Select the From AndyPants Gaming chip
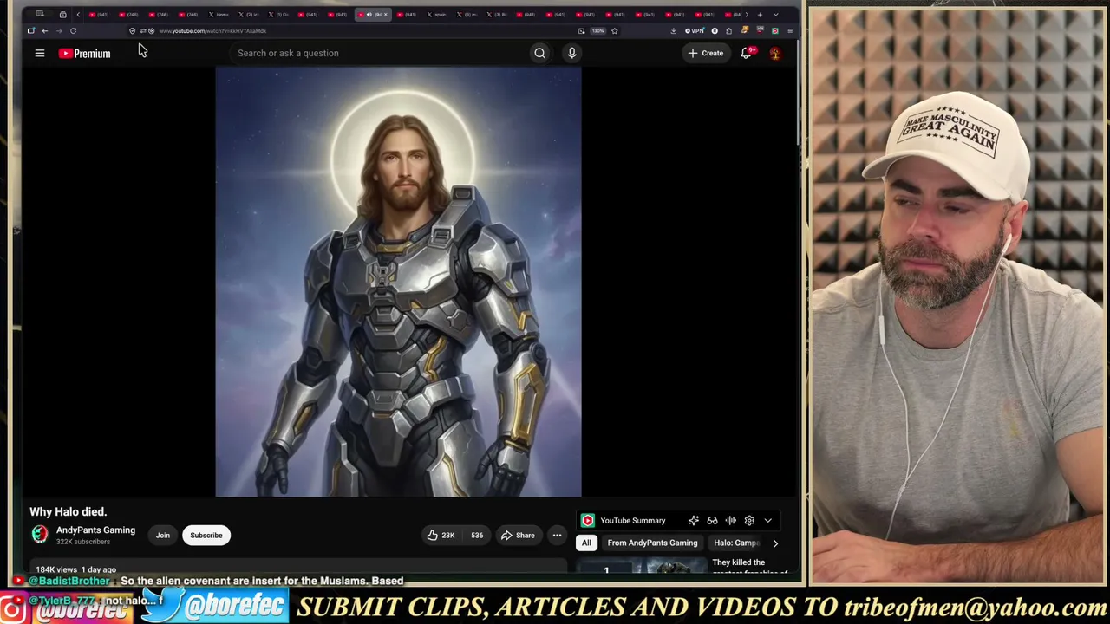 [652, 543]
